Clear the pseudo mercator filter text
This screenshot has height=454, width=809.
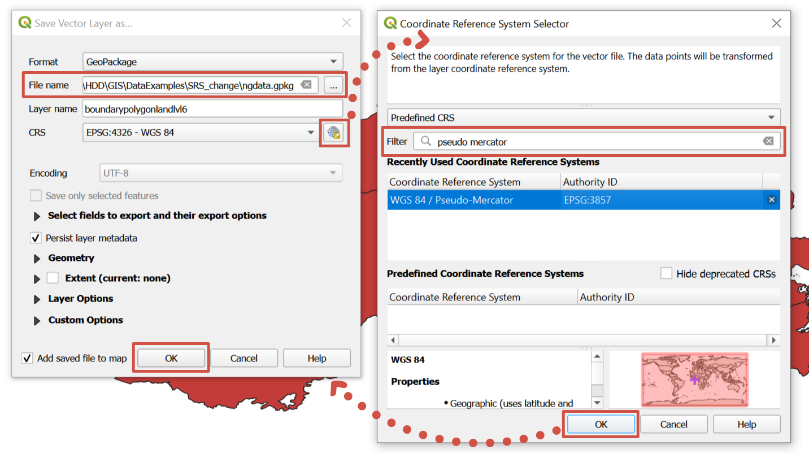(x=768, y=141)
